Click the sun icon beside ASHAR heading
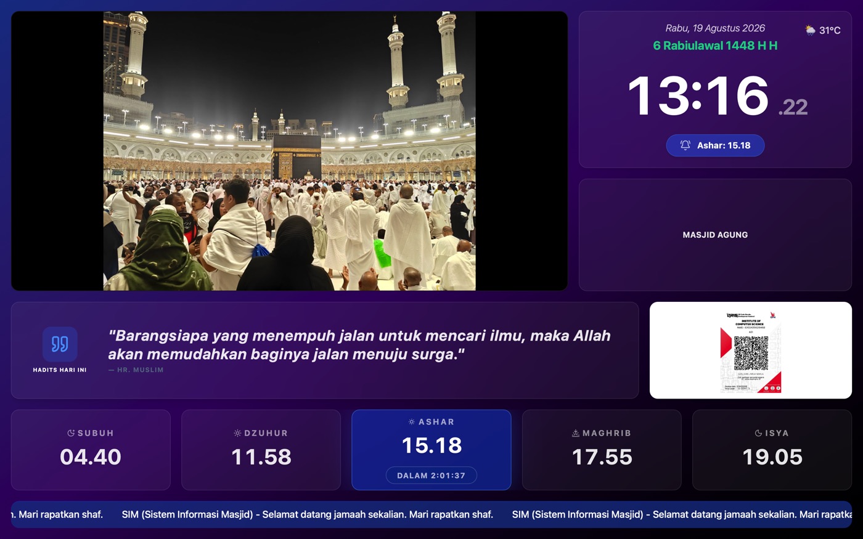Screen dimensions: 863x539 click(x=412, y=422)
